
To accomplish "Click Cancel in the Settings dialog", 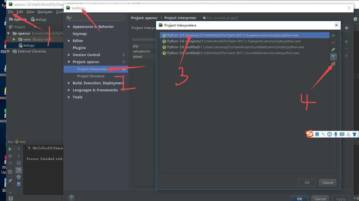I will click(x=320, y=198).
